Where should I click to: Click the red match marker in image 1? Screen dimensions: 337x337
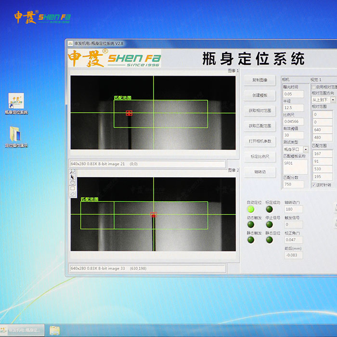pyautogui.click(x=129, y=113)
